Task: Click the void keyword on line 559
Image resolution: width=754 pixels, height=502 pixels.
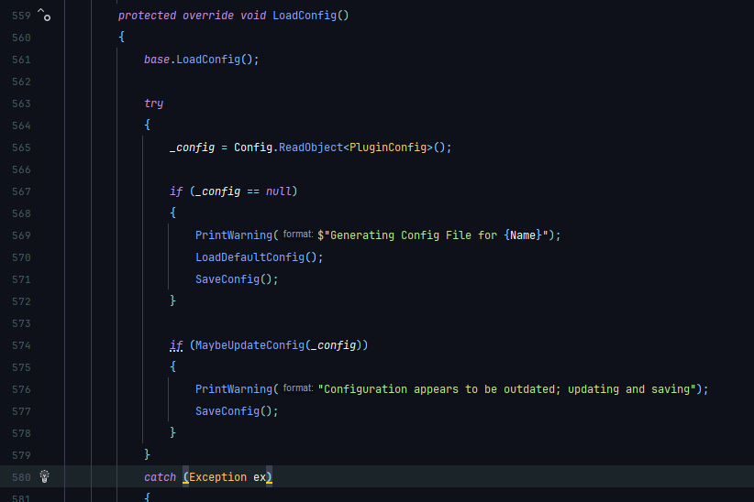Action: 253,16
